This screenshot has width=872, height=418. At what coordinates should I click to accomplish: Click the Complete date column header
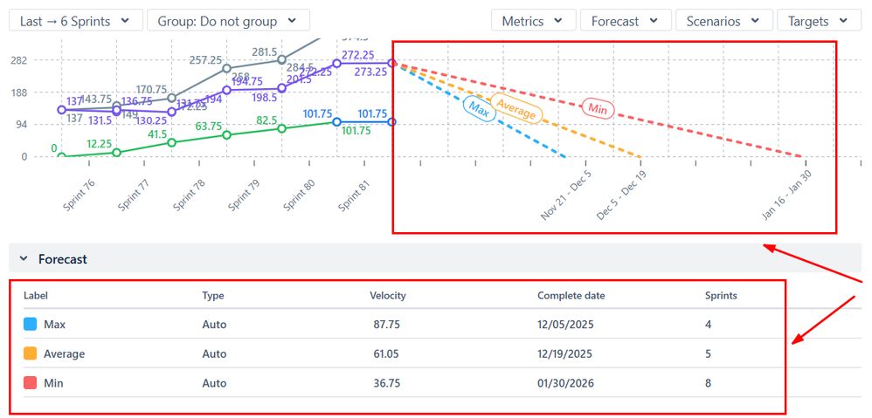pos(571,296)
